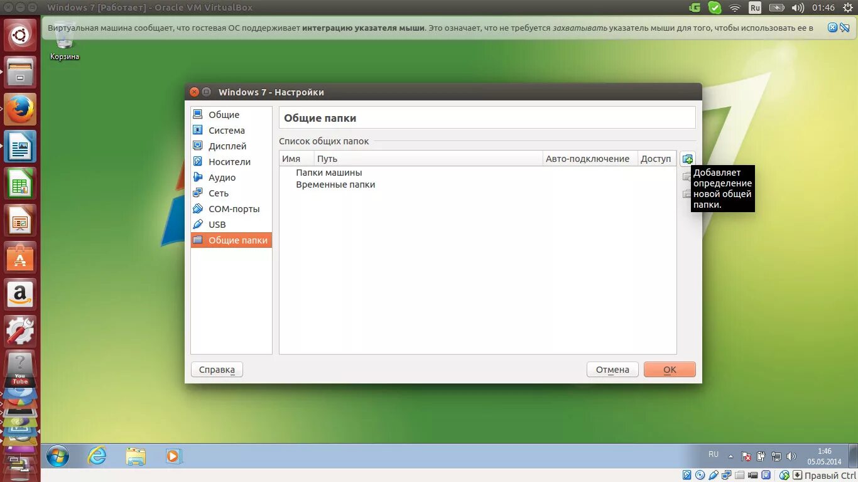The width and height of the screenshot is (858, 482).
Task: Click the power plug icon in Windows tray
Action: click(x=761, y=456)
